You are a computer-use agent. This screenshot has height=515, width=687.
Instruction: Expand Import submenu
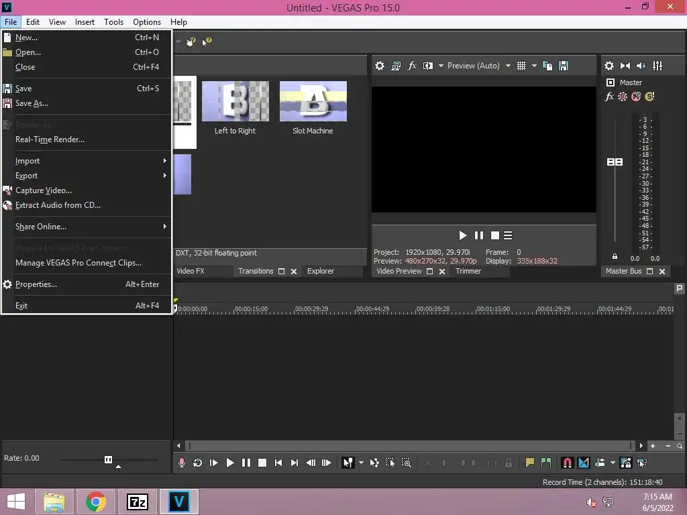[x=87, y=161]
